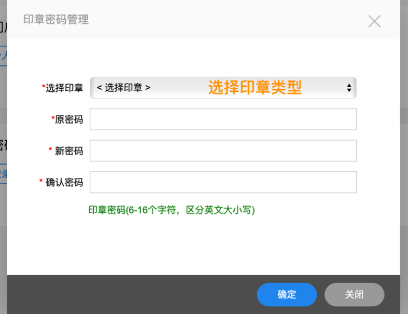Click the *确认密码 field label
Viewport: 408px width, 314px height.
[x=62, y=183]
